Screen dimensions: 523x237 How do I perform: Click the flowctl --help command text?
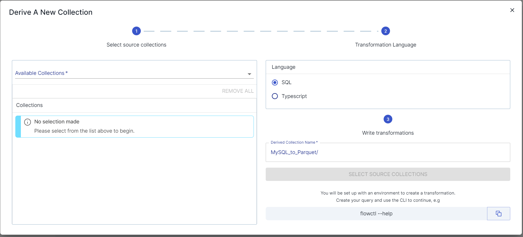coord(376,214)
